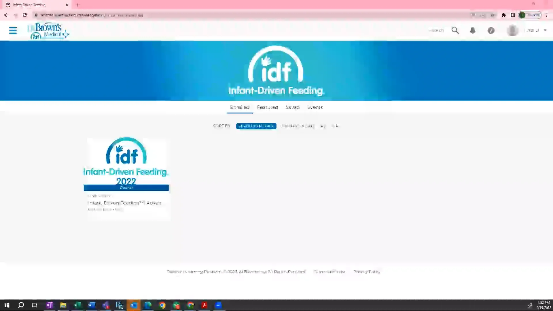Switch to the Featured tab
Viewport: 553px width, 311px height.
click(x=267, y=107)
